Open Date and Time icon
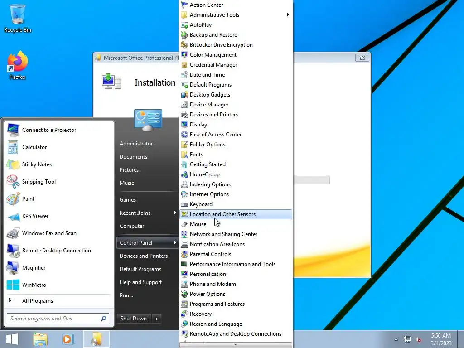464x348 pixels. click(184, 75)
